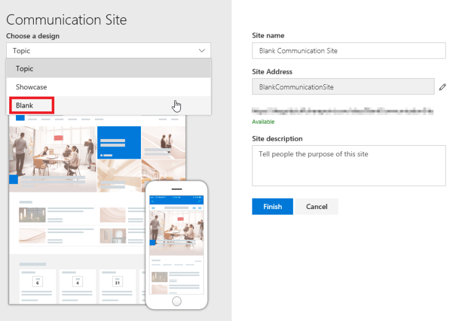Click the calendar tile showing 31
The width and height of the screenshot is (453, 321).
click(x=117, y=282)
